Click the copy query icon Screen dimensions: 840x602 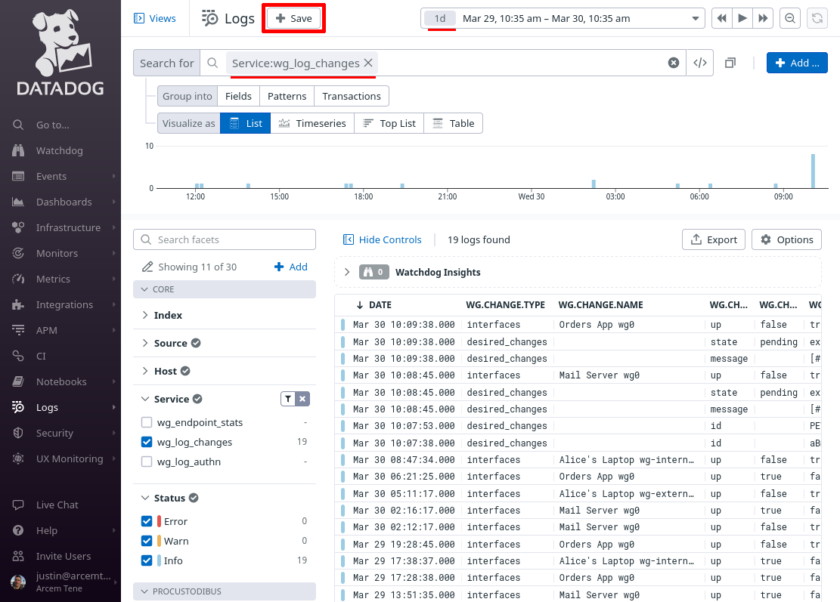[730, 63]
